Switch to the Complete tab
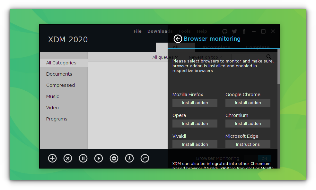The height and width of the screenshot is (190, 316). [258, 47]
